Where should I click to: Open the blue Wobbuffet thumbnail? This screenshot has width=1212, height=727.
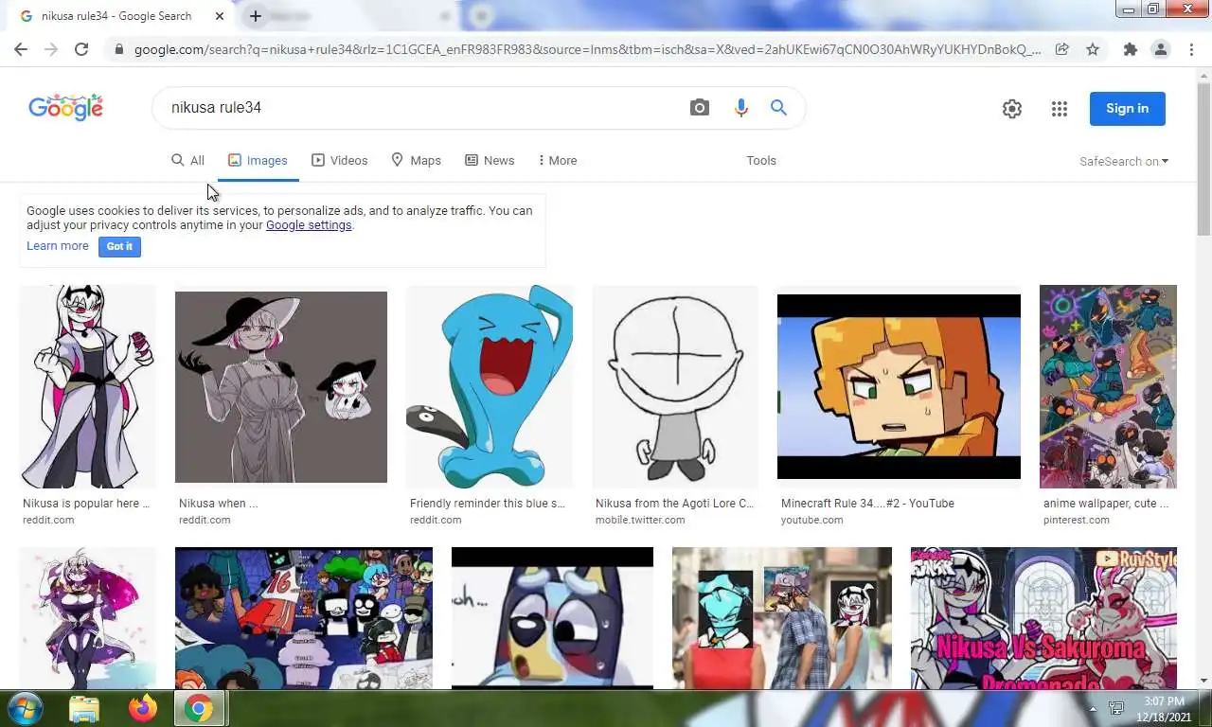tap(490, 386)
